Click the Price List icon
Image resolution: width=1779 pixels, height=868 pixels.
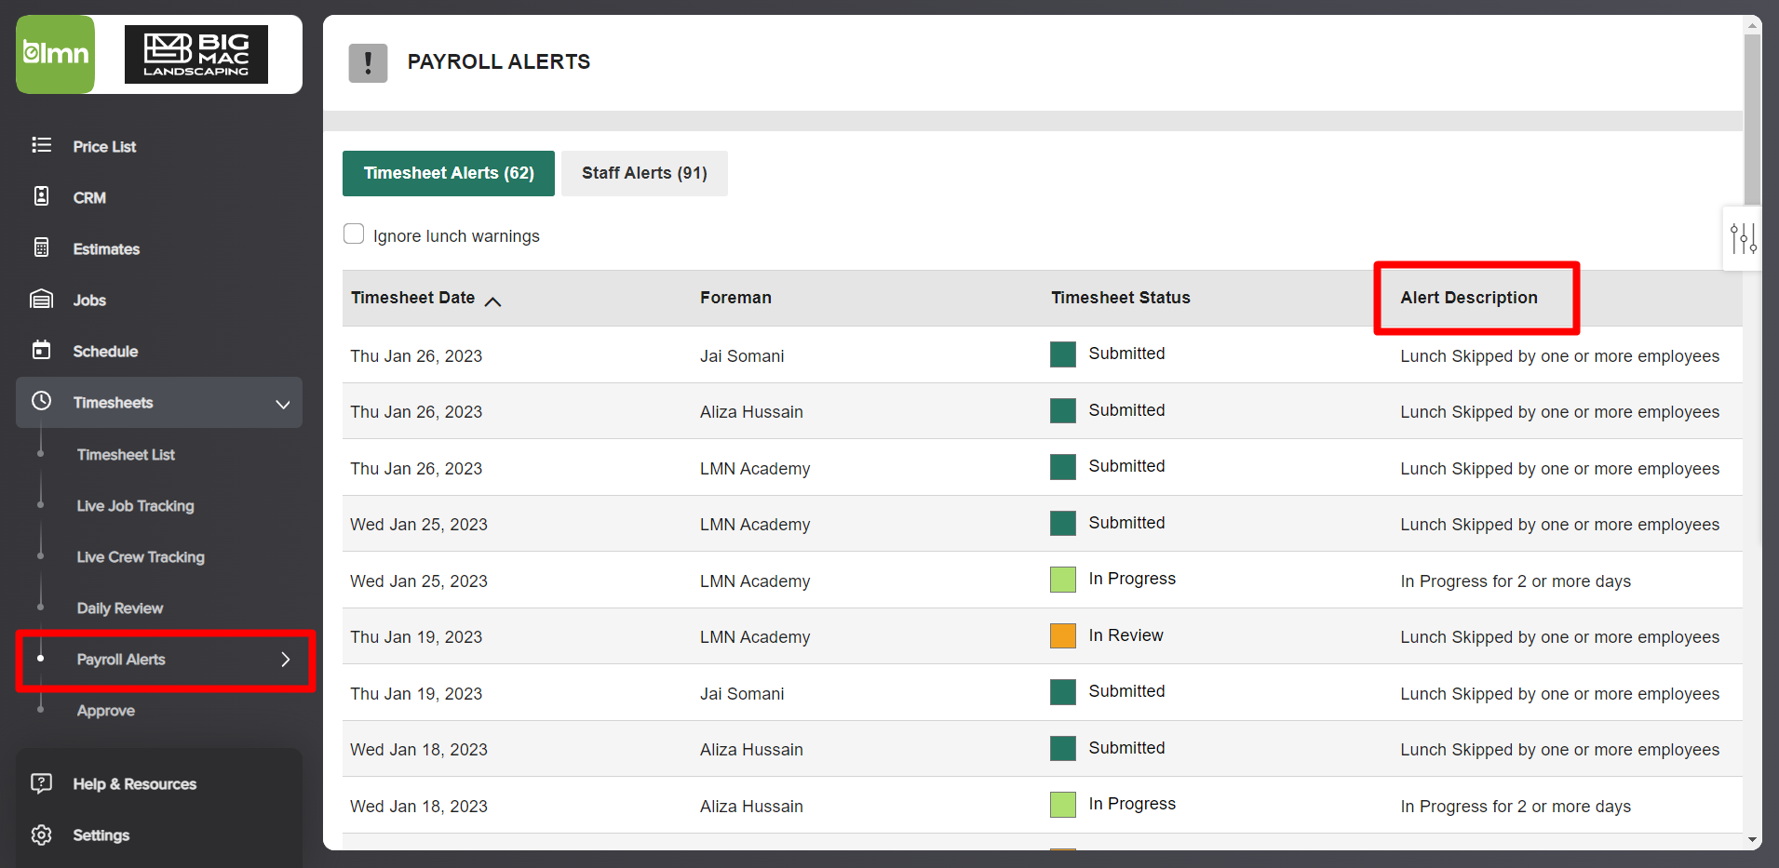click(41, 145)
